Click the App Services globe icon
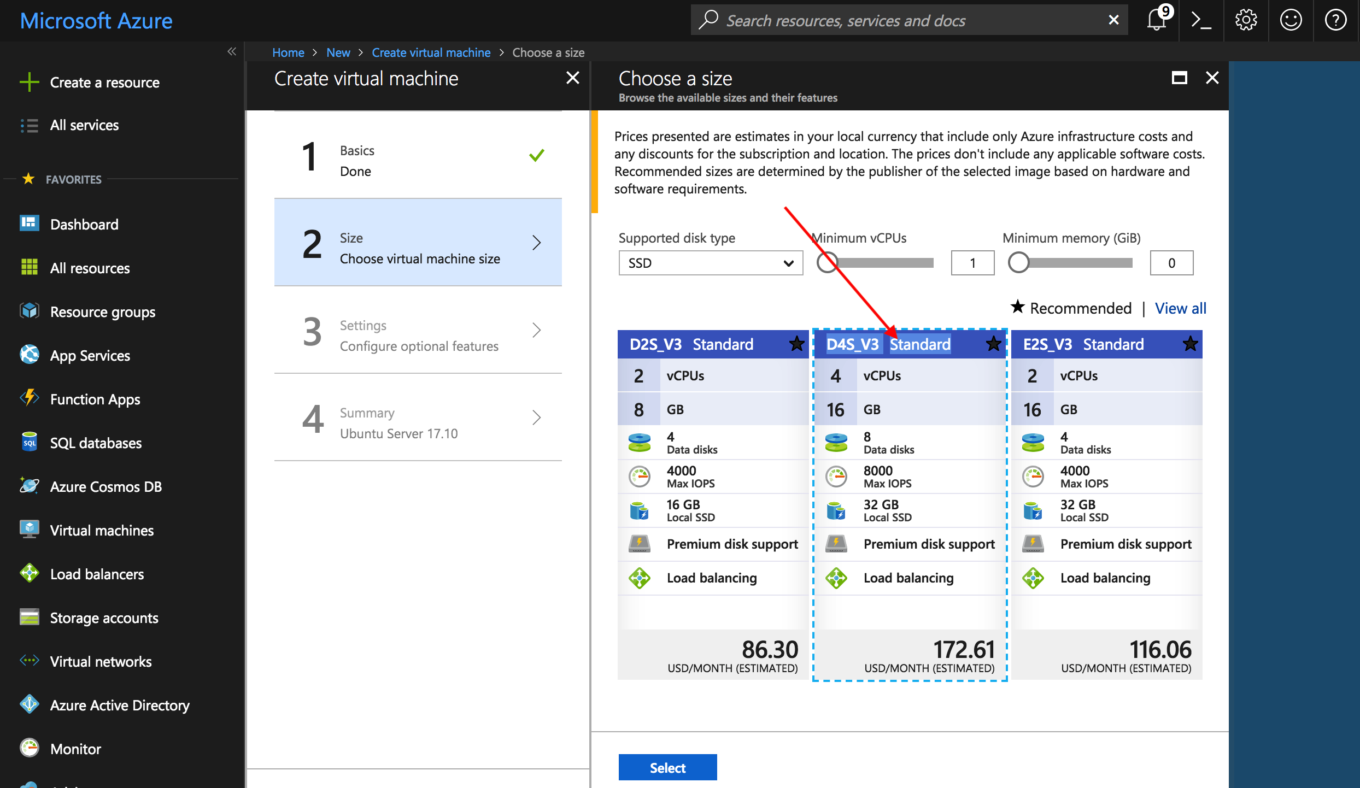The image size is (1360, 788). [x=29, y=355]
